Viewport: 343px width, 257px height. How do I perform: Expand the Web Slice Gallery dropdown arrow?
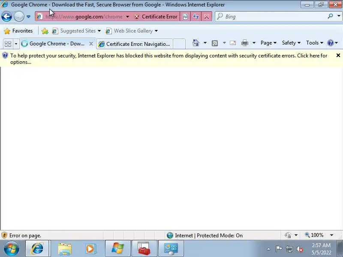tap(156, 31)
